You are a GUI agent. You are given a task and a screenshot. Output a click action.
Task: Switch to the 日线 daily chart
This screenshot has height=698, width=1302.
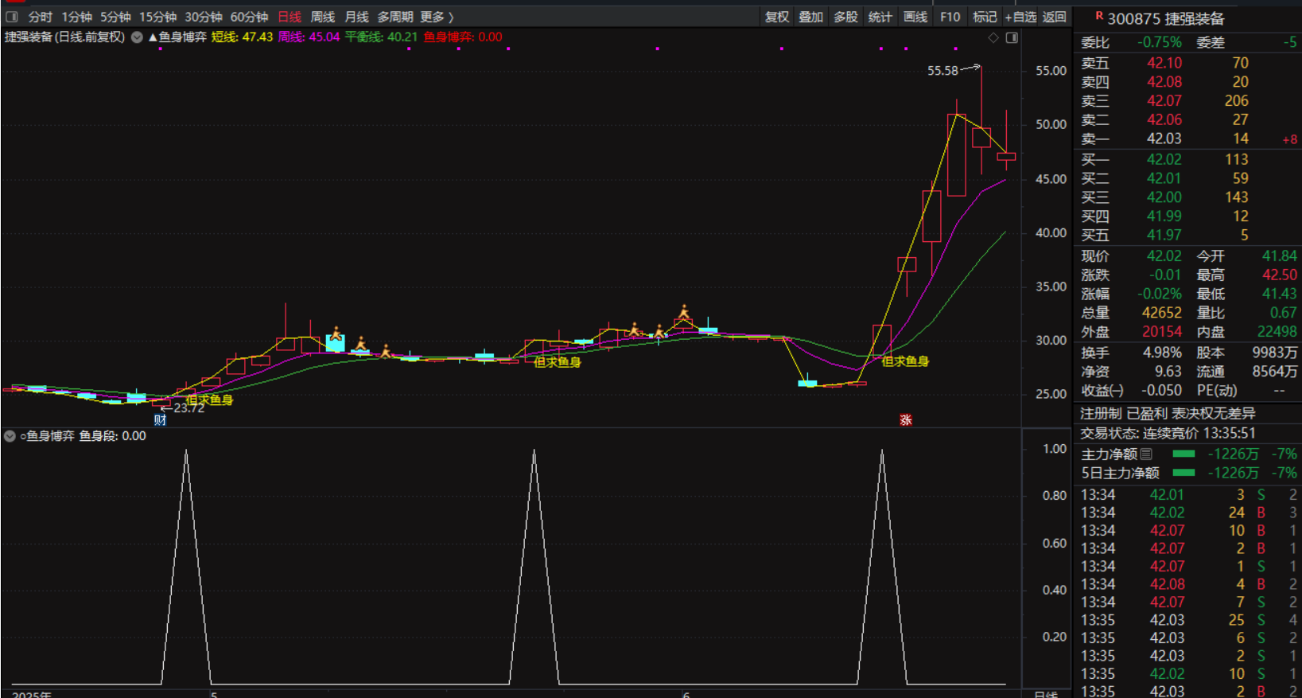[290, 17]
